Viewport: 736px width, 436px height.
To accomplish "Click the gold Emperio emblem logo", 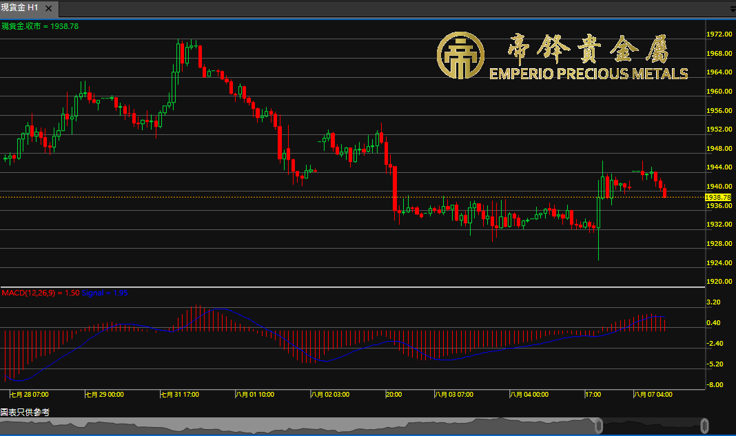I will 459,56.
